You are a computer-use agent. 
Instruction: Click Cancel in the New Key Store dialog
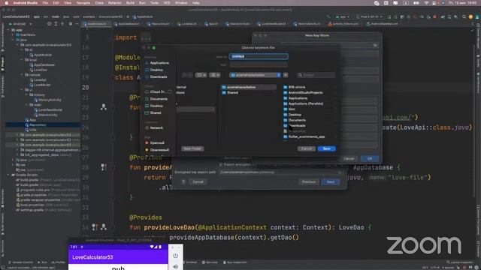tap(349, 158)
